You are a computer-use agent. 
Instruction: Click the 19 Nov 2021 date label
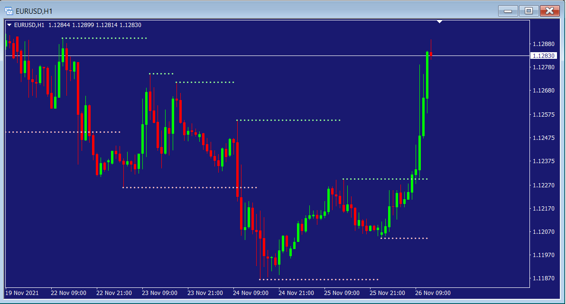(22, 293)
